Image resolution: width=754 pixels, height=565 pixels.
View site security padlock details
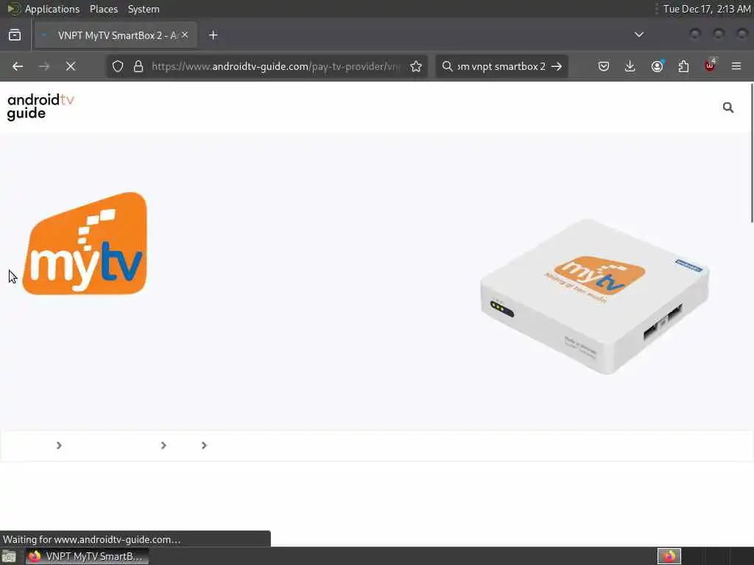pos(138,66)
